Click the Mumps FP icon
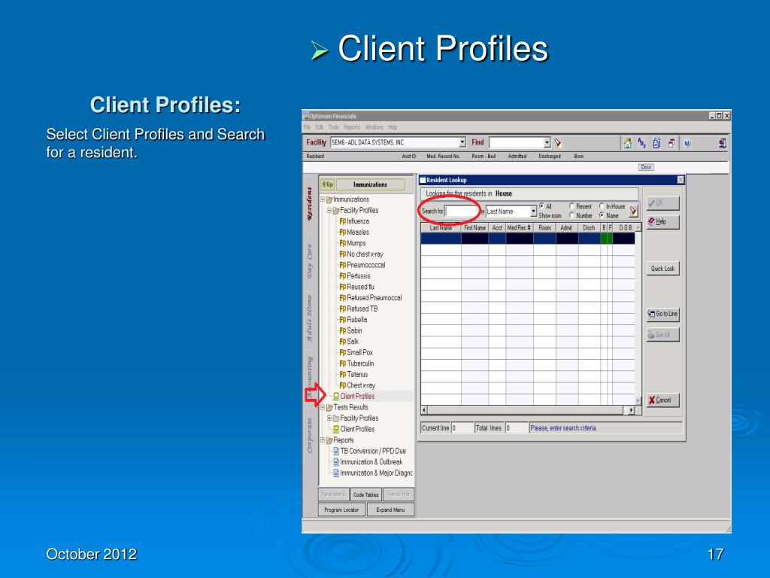This screenshot has height=578, width=770. [x=343, y=243]
